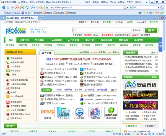Open the 简单百宝箱 icon
The height and width of the screenshot is (136, 166).
(x=111, y=112)
